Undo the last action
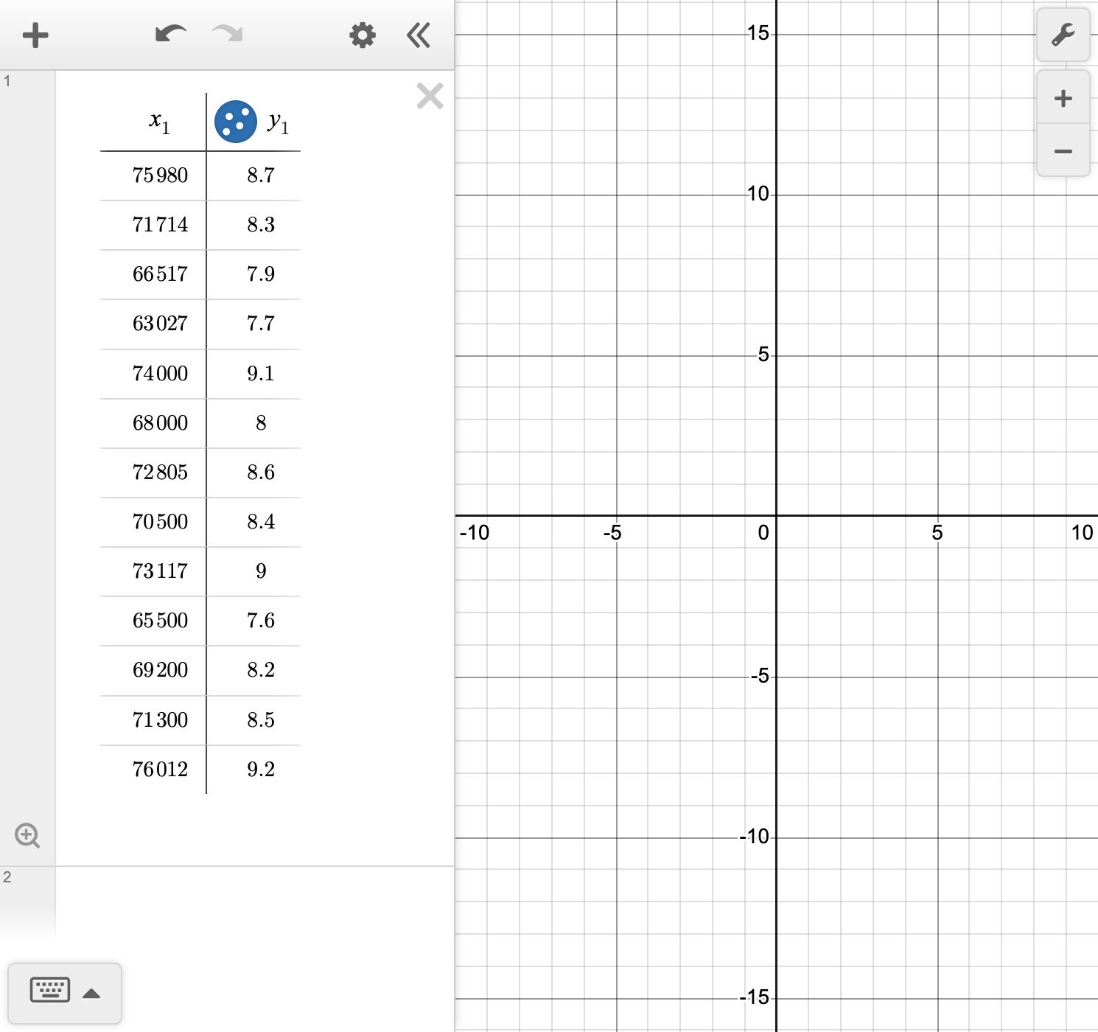This screenshot has width=1098, height=1032. coord(168,32)
